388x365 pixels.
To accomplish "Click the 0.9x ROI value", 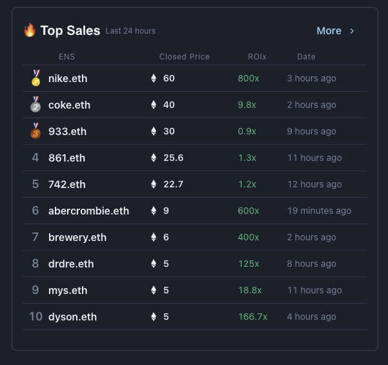I will (247, 132).
